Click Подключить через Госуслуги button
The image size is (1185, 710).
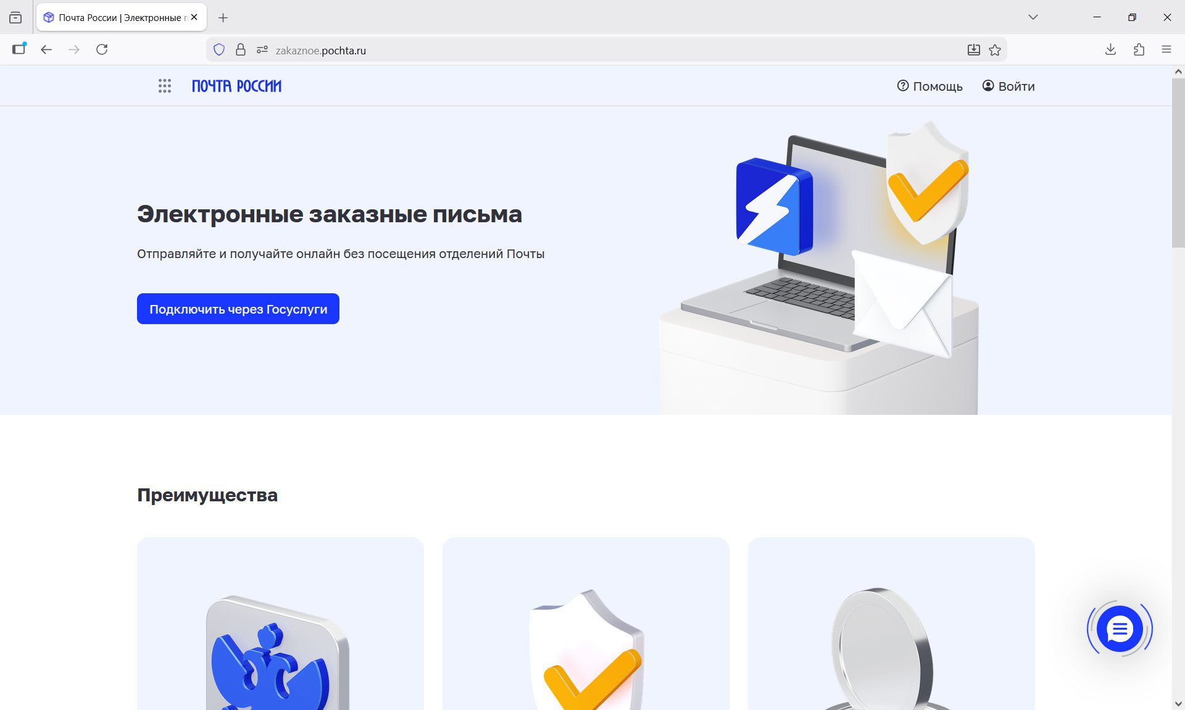(238, 309)
